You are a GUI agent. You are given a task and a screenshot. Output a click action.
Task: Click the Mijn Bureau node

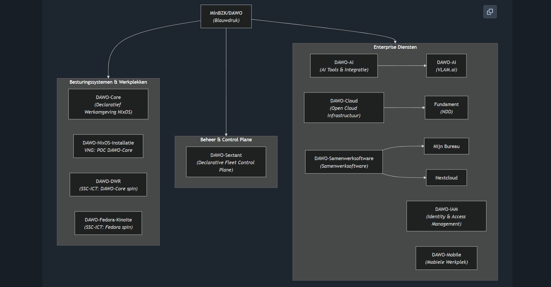(446, 146)
